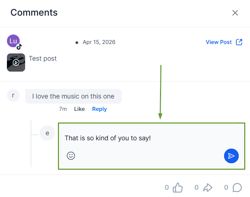Select the "I love the music" comment bubble
Image resolution: width=250 pixels, height=197 pixels.
73,96
